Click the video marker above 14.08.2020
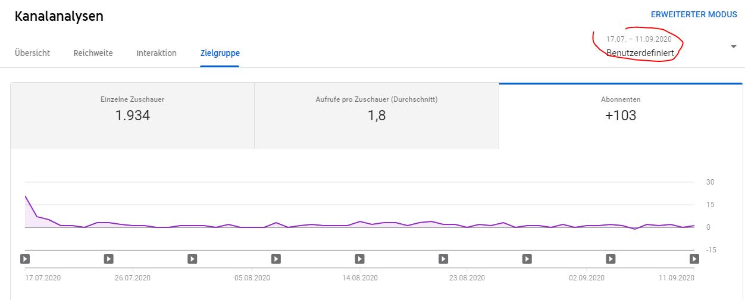 pos(359,259)
